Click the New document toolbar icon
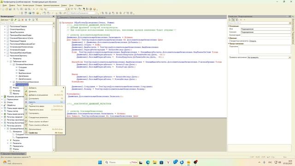The image size is (295, 166). click(x=3, y=9)
